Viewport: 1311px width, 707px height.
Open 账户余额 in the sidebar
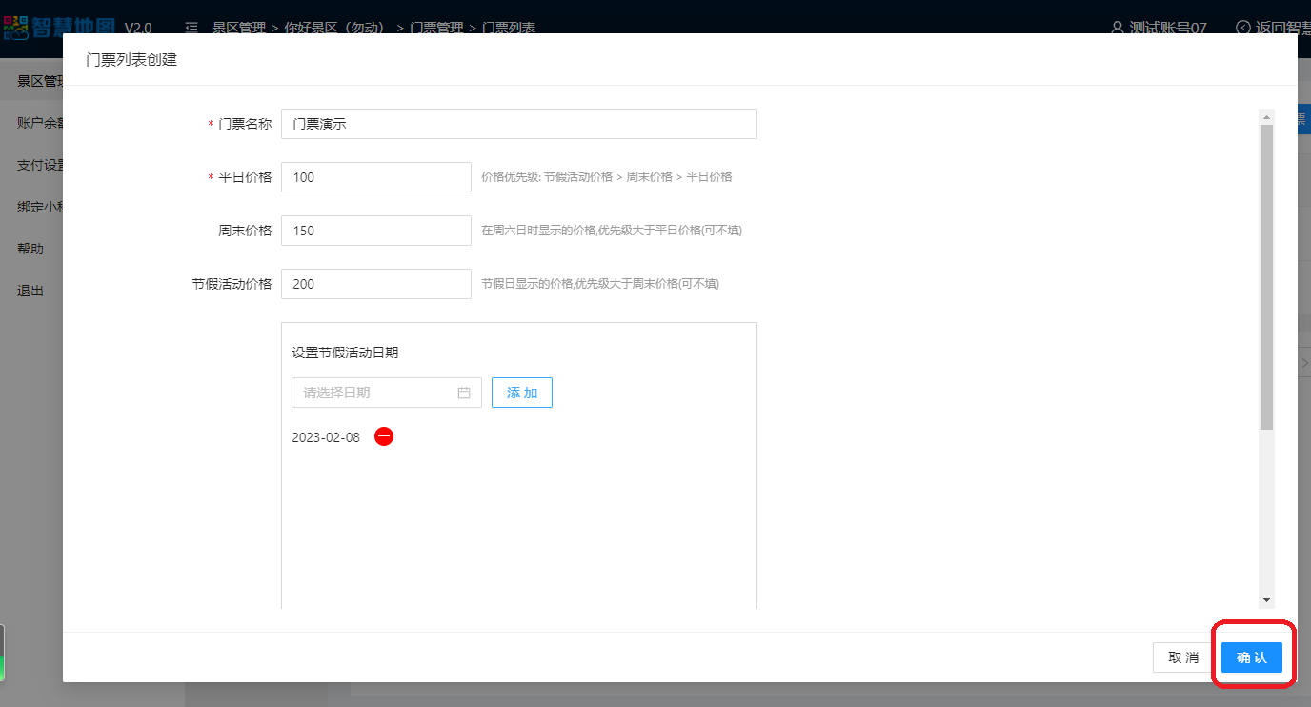coord(38,123)
